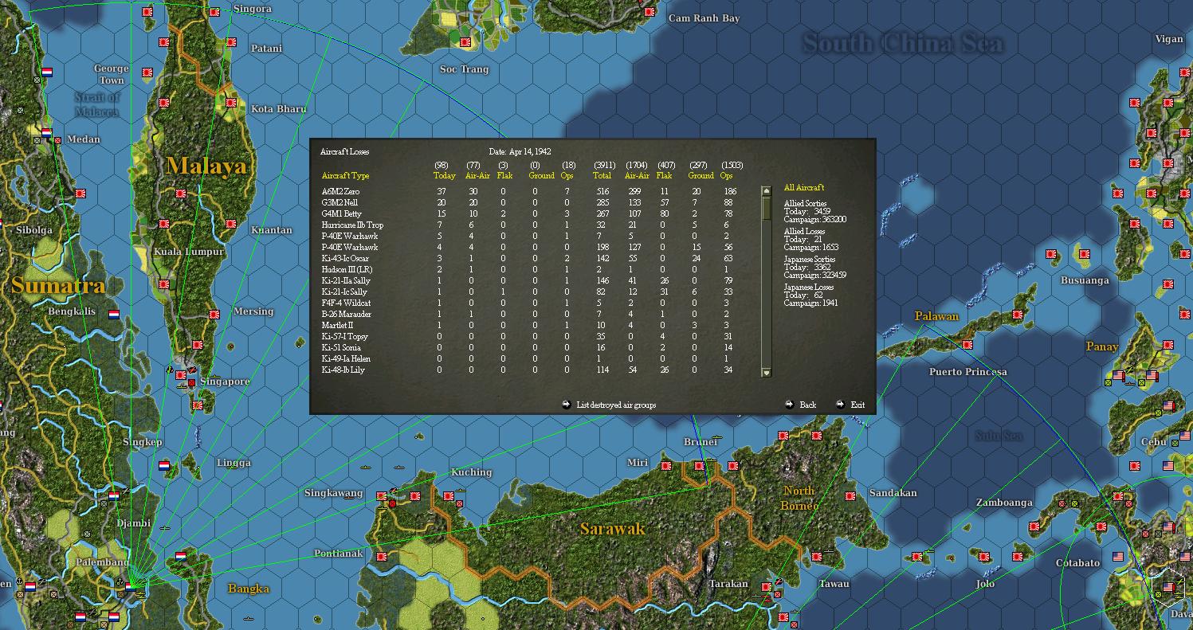Screen dimensions: 1193x630
Task: Exit the Aircraft Losses window
Action: point(857,405)
